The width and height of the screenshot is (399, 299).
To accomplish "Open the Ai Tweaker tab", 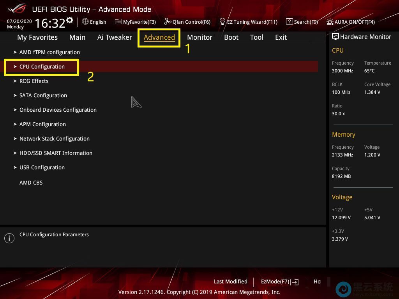I will point(115,37).
